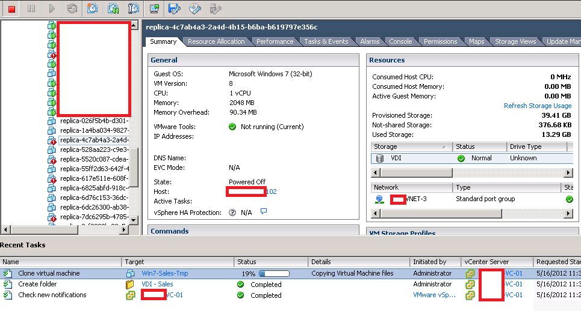Viewport: 581px width, 311px height.
Task: Open the host link ending in 102
Action: click(x=271, y=192)
